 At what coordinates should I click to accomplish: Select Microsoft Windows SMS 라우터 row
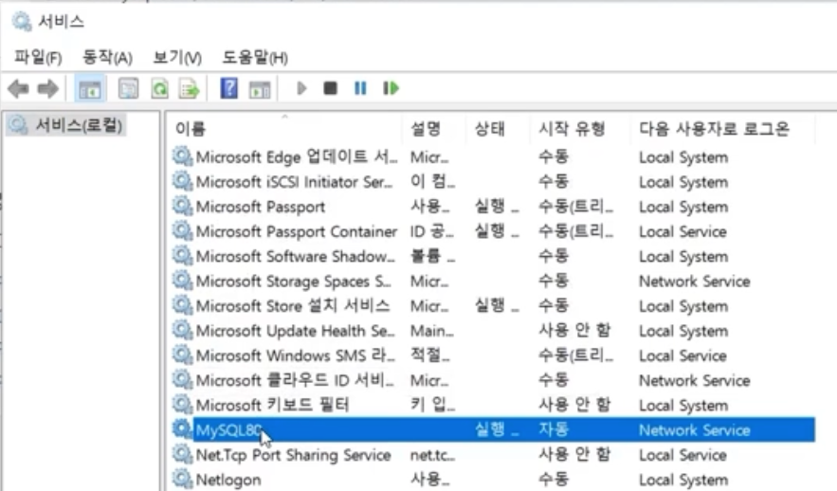point(493,355)
